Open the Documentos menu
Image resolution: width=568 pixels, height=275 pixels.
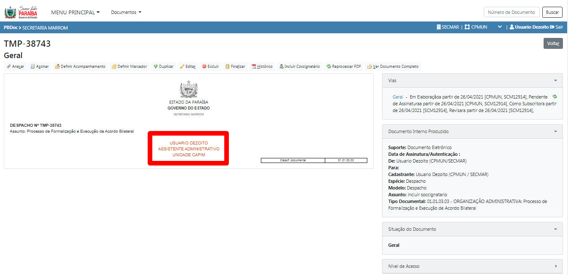point(126,12)
